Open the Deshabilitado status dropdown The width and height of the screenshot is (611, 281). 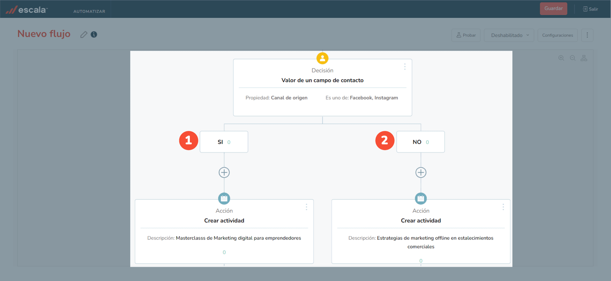(509, 35)
